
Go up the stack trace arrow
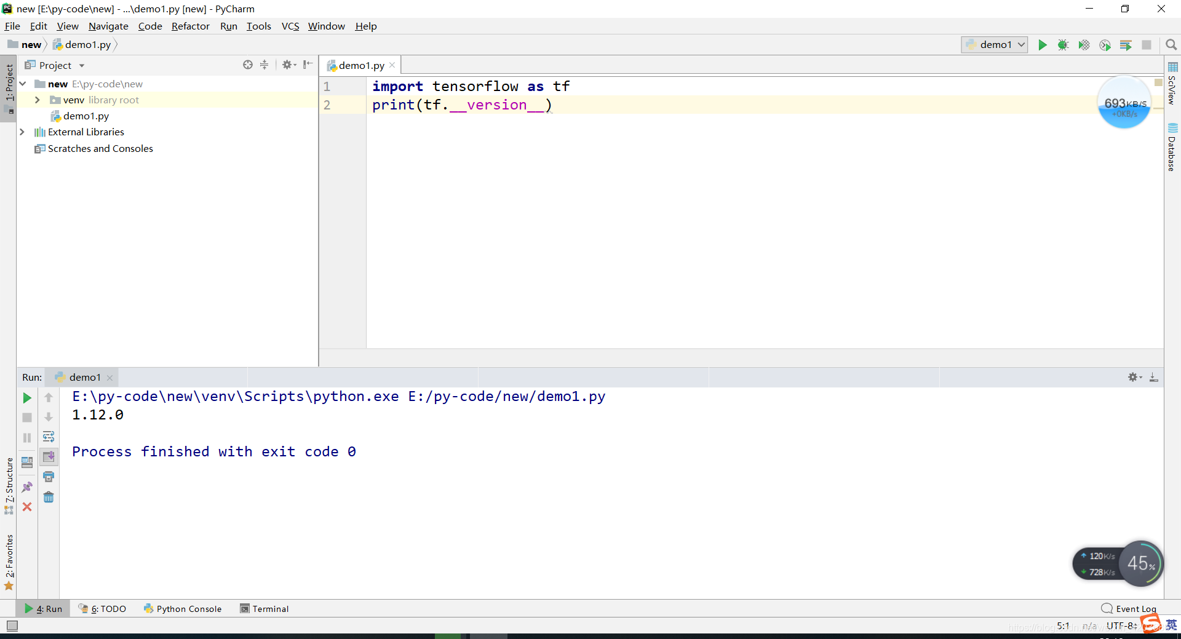tap(49, 398)
